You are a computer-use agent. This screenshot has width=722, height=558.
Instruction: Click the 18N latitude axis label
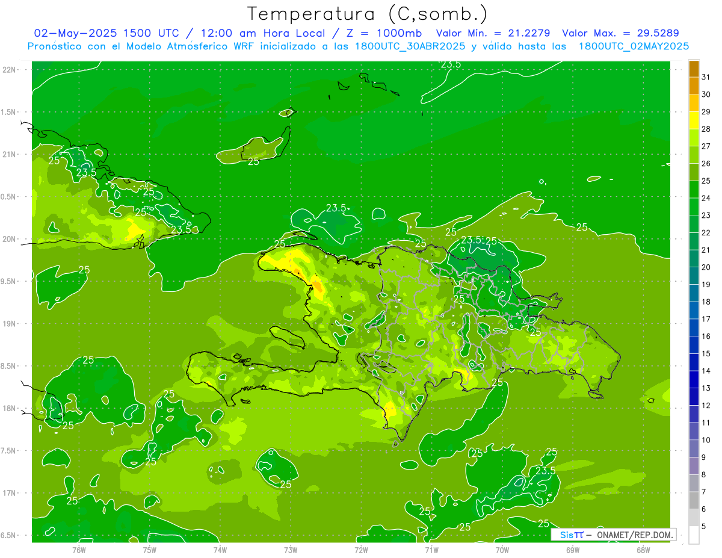pyautogui.click(x=10, y=408)
